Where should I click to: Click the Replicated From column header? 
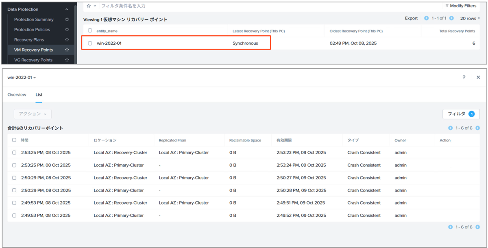pyautogui.click(x=172, y=140)
